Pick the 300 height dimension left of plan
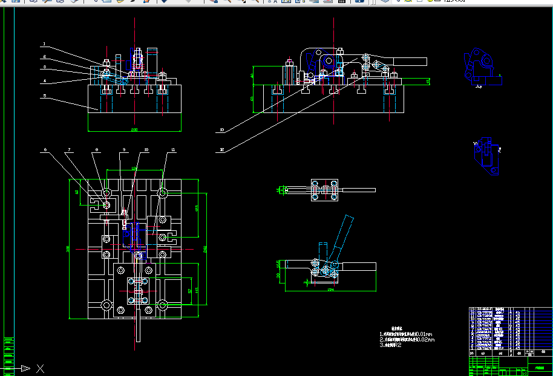553x376 pixels. tap(68, 249)
